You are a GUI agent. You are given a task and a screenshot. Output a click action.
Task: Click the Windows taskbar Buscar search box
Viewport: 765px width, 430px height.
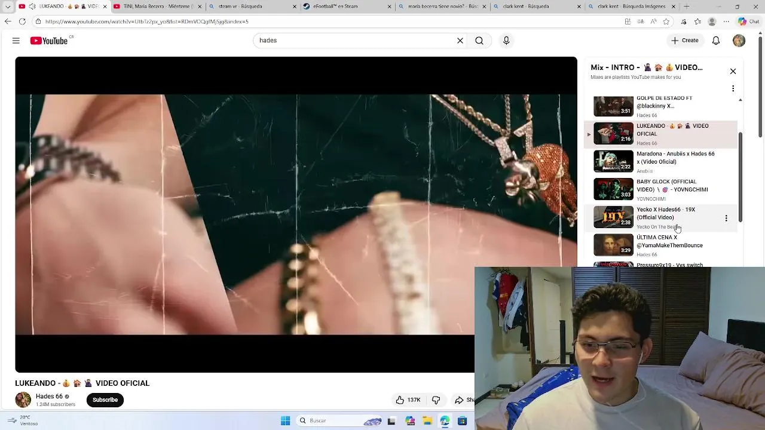pyautogui.click(x=339, y=421)
